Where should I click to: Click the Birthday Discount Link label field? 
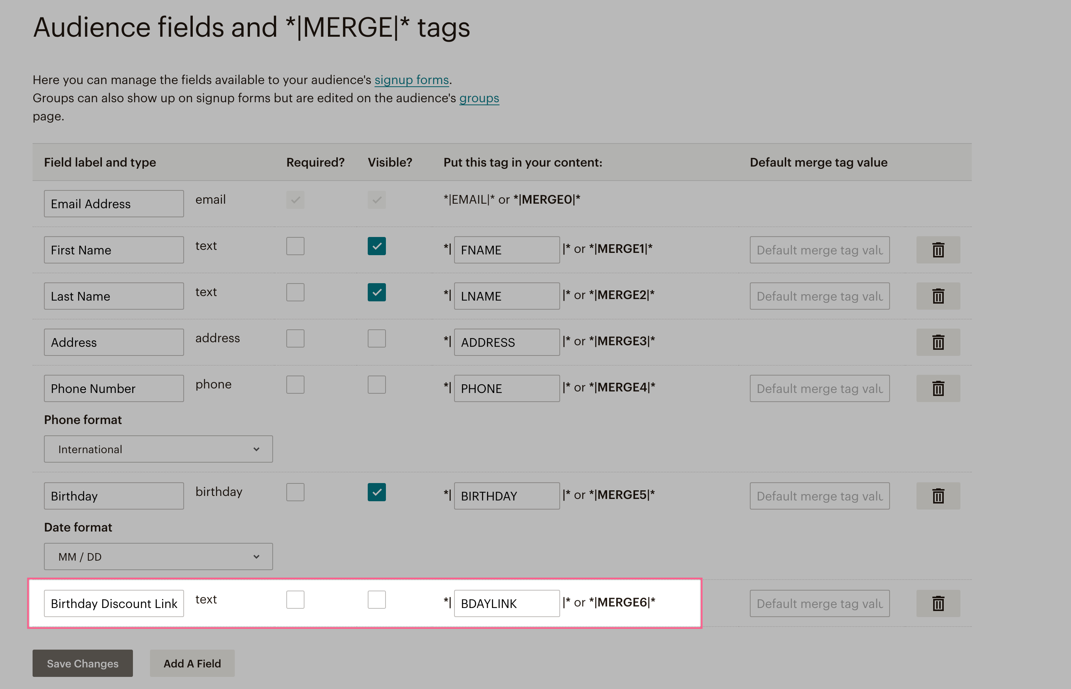pos(114,603)
